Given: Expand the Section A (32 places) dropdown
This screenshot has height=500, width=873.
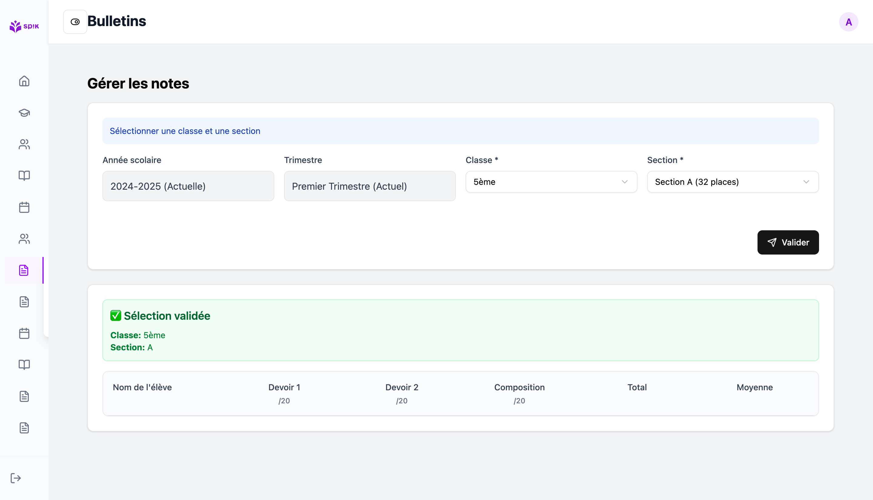Looking at the screenshot, I should tap(733, 182).
